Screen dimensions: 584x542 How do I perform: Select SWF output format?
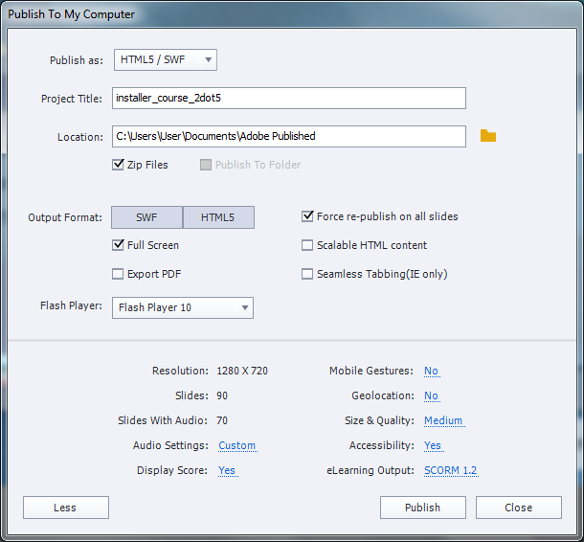click(x=146, y=217)
